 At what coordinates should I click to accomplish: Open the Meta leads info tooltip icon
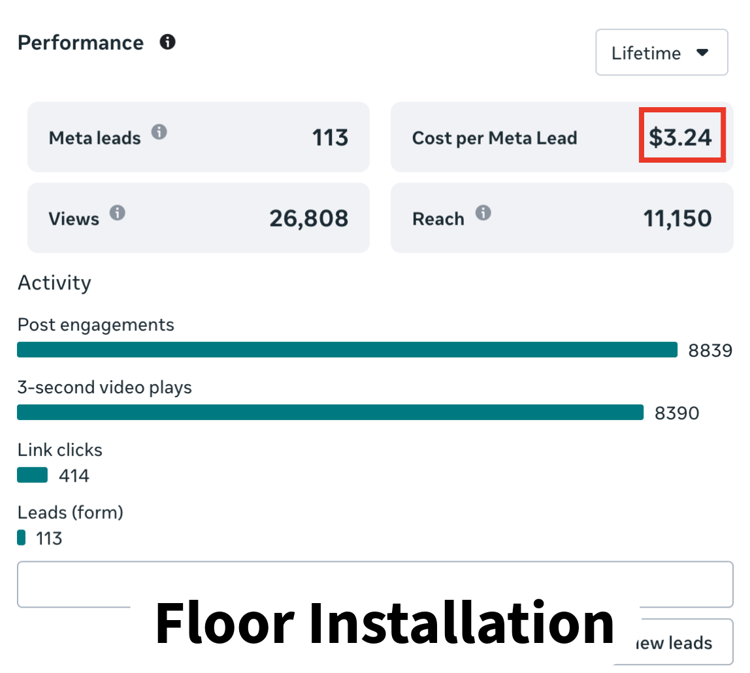[161, 131]
